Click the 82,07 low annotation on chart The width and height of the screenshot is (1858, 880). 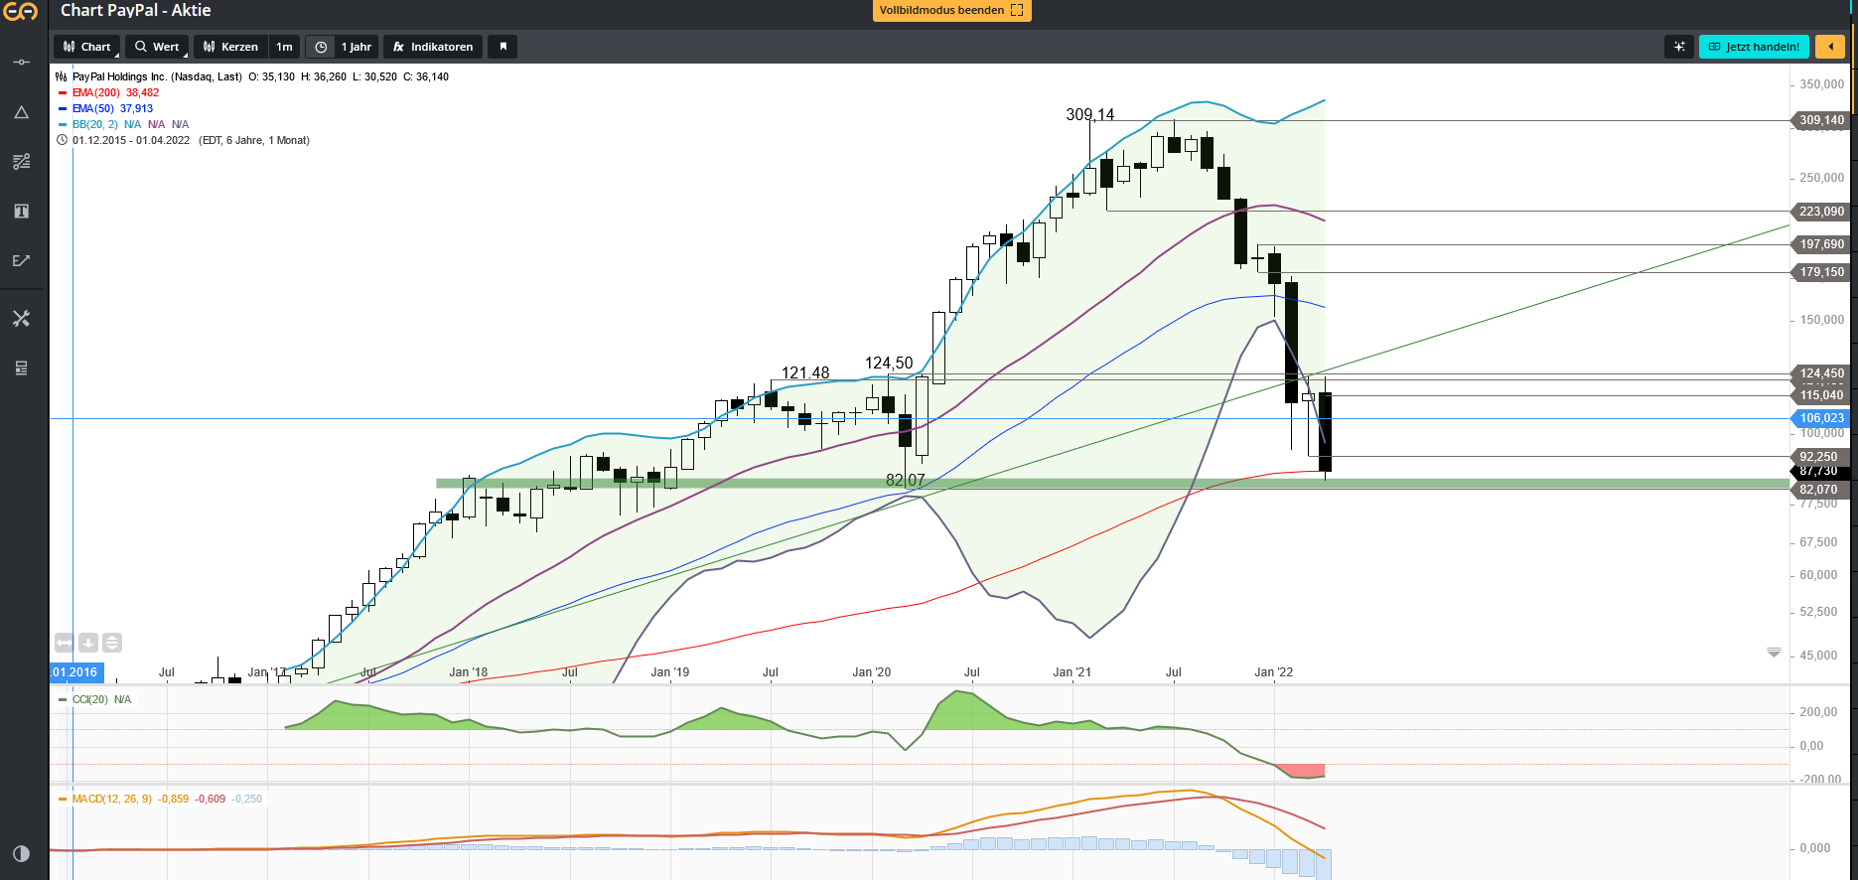(905, 481)
